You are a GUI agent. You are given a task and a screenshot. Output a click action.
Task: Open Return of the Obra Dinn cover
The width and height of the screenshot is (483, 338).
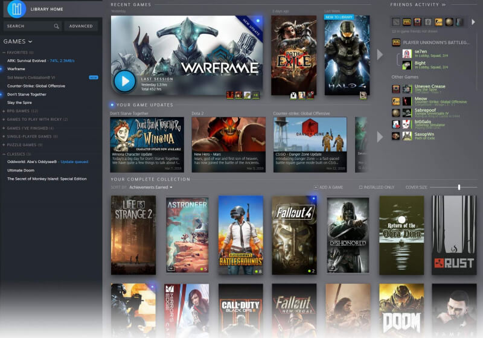coord(401,235)
